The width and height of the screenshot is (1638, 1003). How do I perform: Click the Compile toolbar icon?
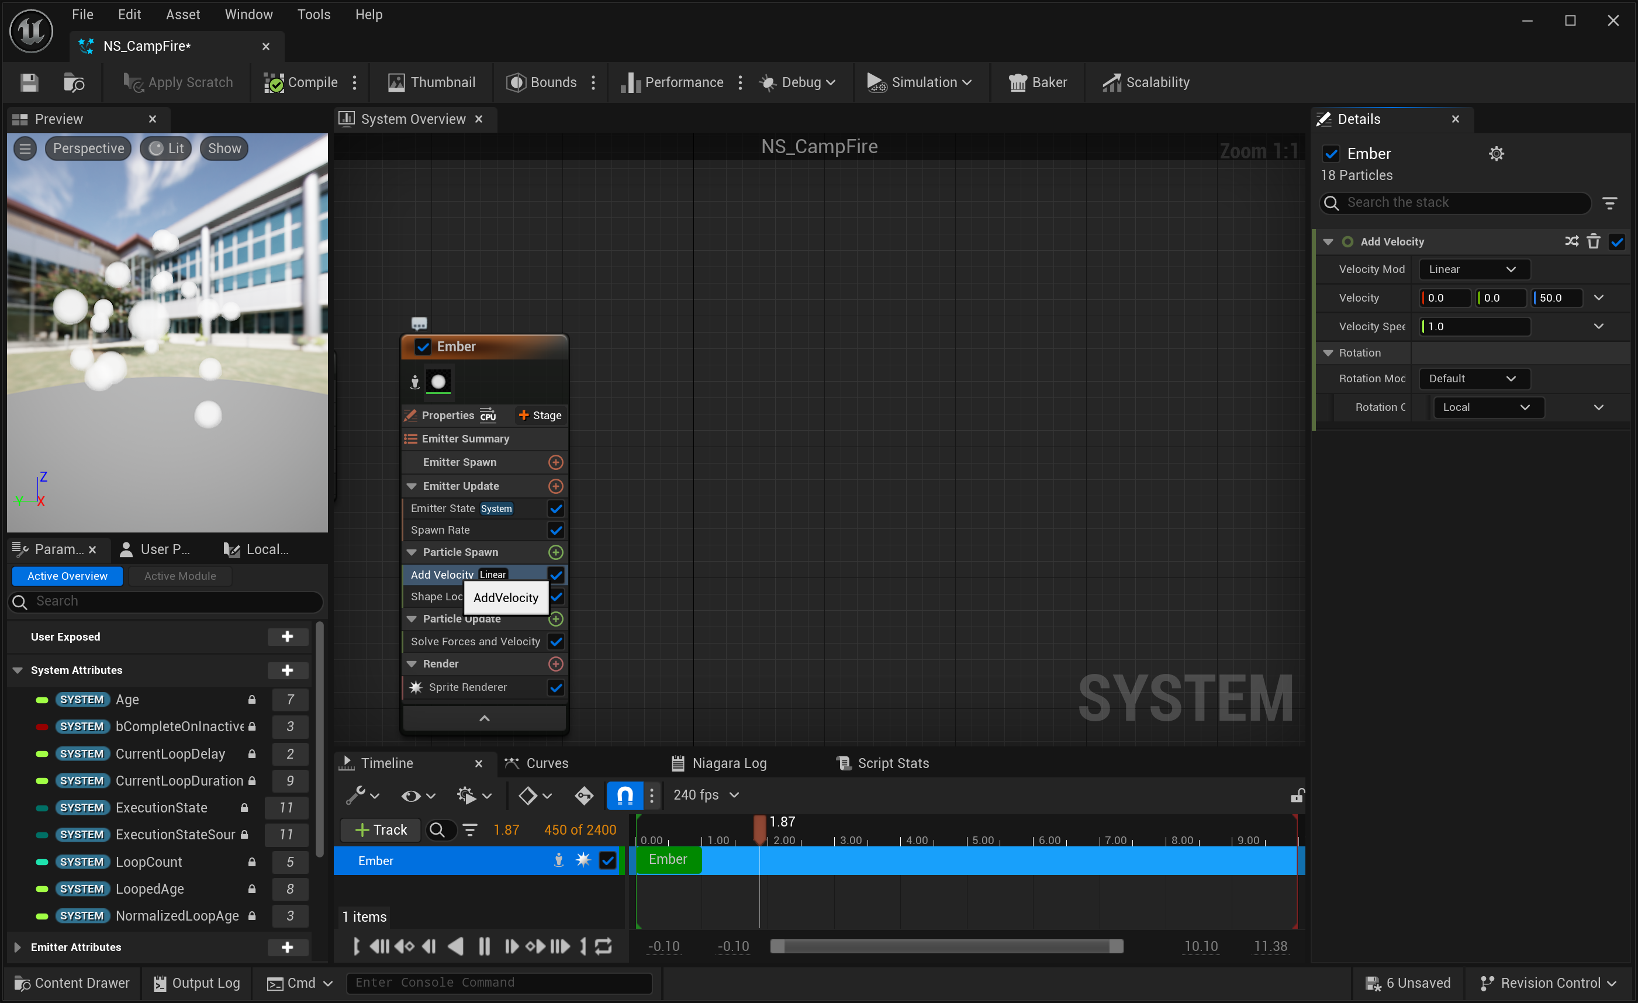pyautogui.click(x=274, y=82)
